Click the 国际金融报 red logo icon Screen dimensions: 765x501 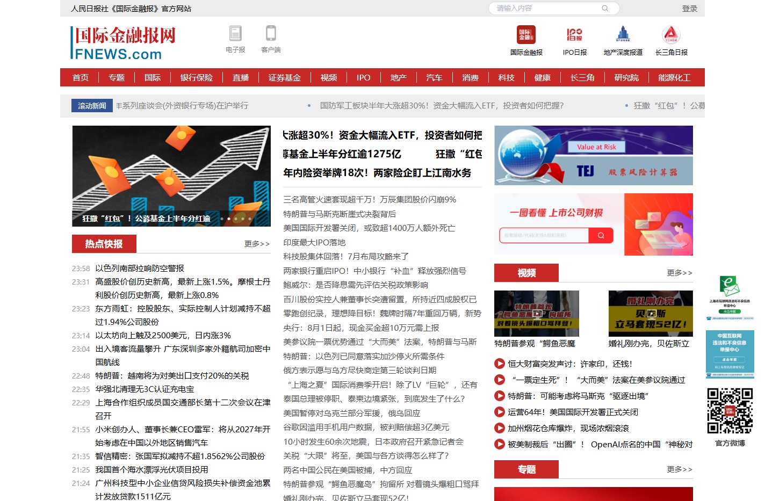coord(526,35)
